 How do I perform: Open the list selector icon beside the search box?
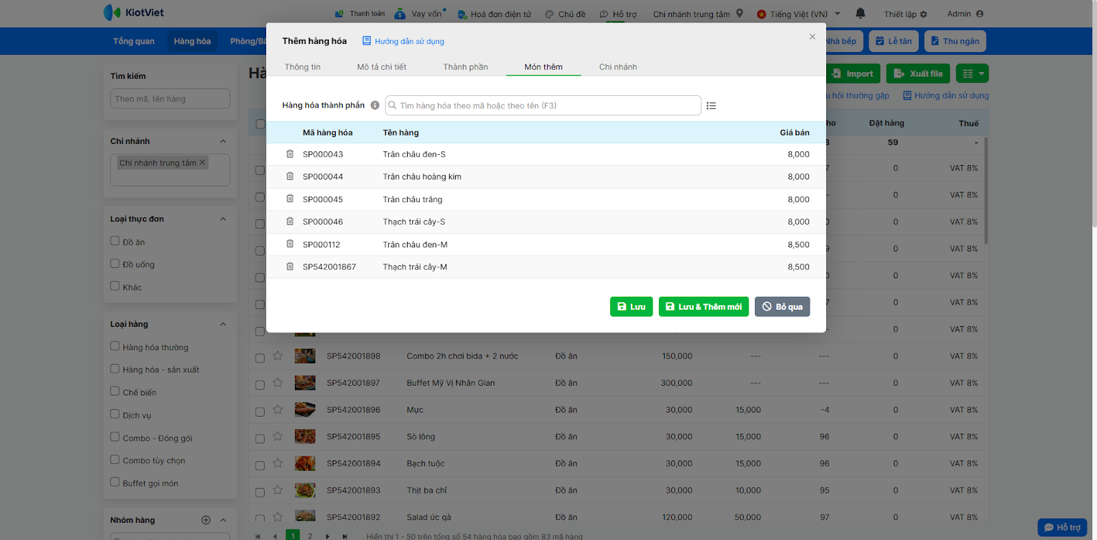tap(711, 106)
